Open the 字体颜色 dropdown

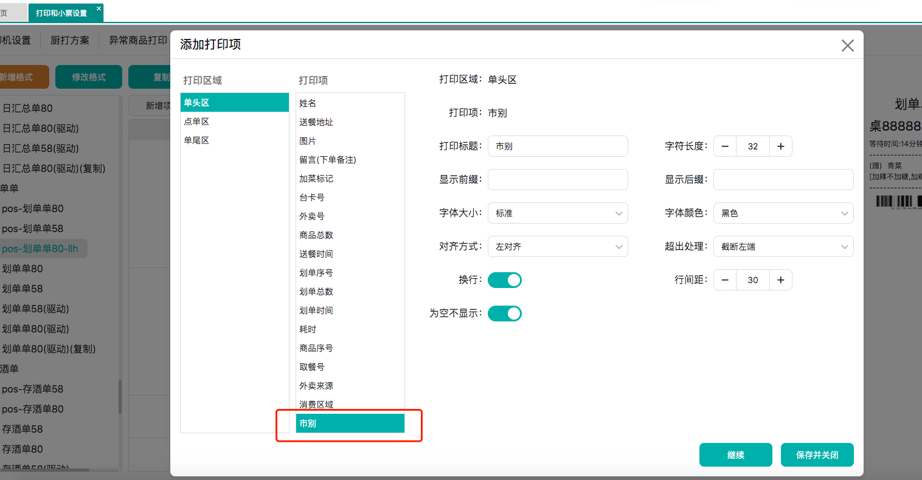pyautogui.click(x=783, y=213)
